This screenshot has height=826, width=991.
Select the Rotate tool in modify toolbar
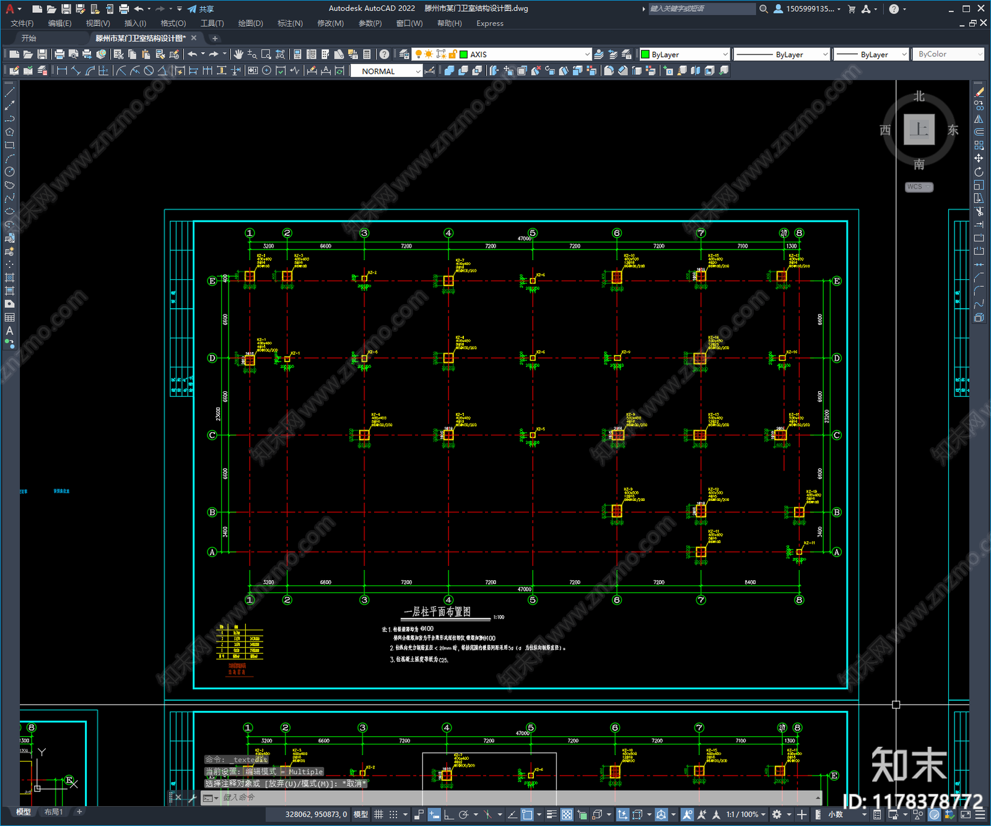click(x=979, y=172)
